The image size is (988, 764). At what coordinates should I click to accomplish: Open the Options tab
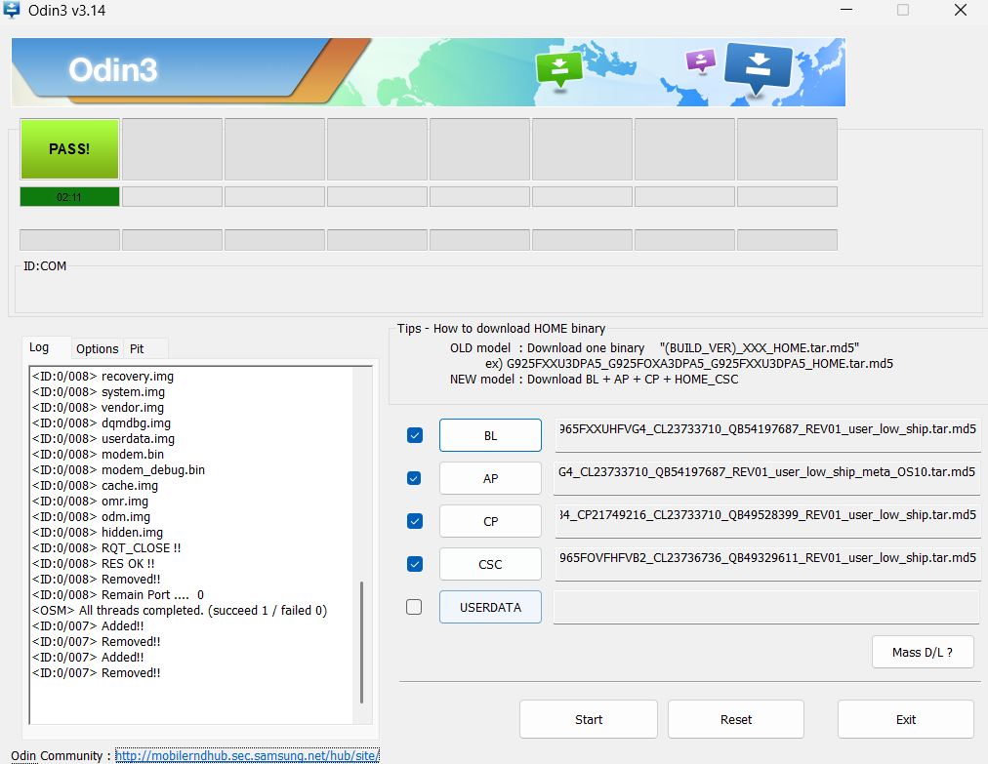click(x=97, y=348)
